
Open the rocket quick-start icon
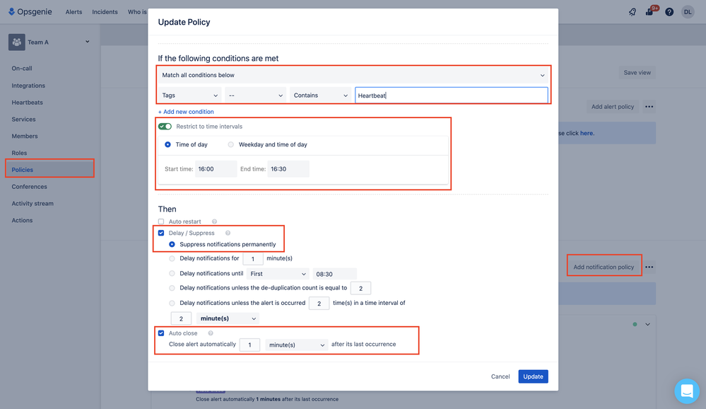coord(633,12)
